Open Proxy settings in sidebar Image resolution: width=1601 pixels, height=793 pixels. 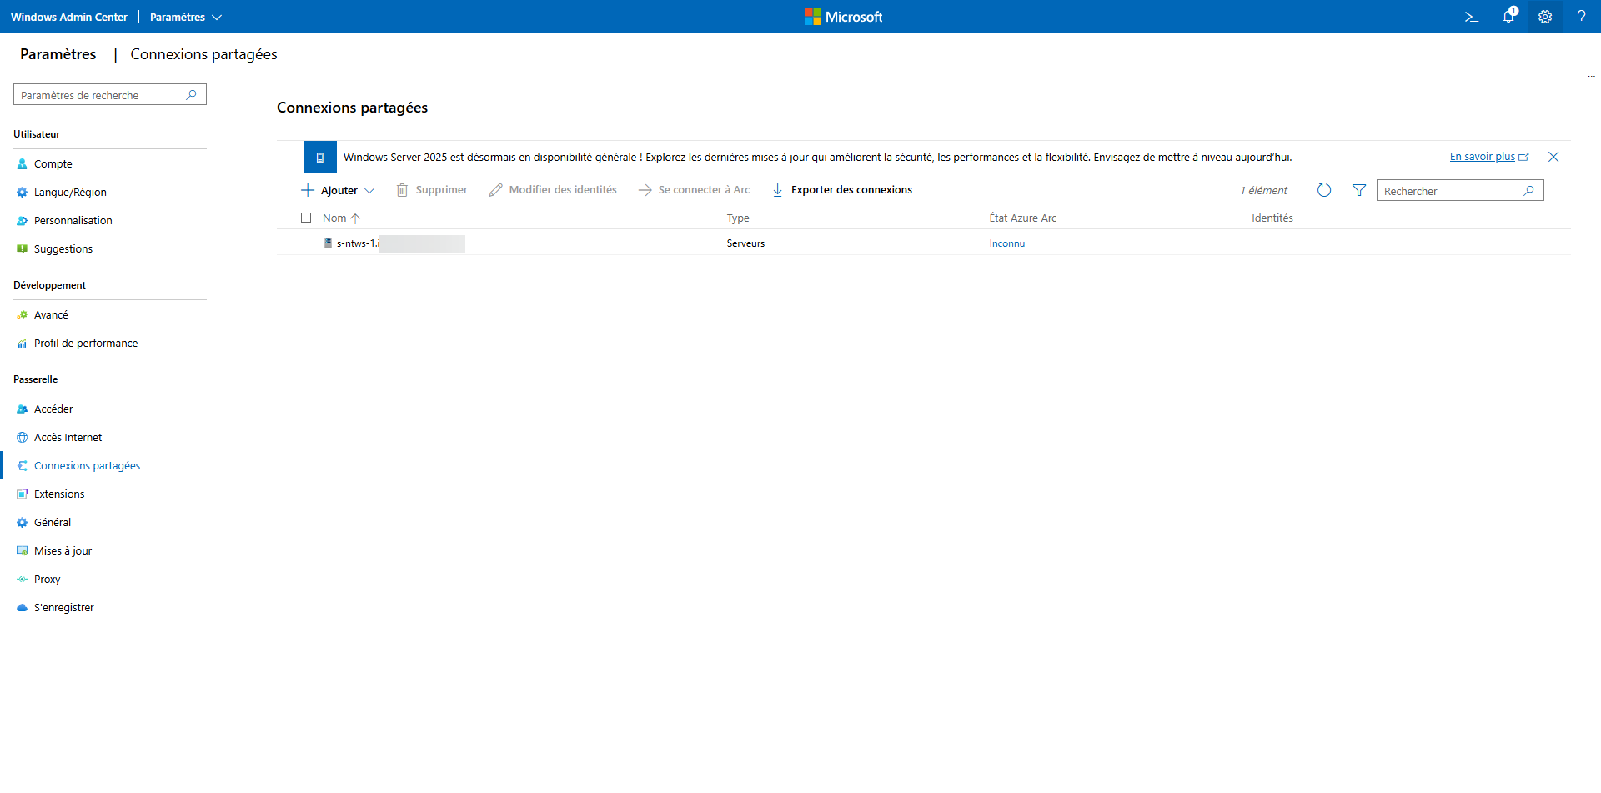[x=47, y=580]
